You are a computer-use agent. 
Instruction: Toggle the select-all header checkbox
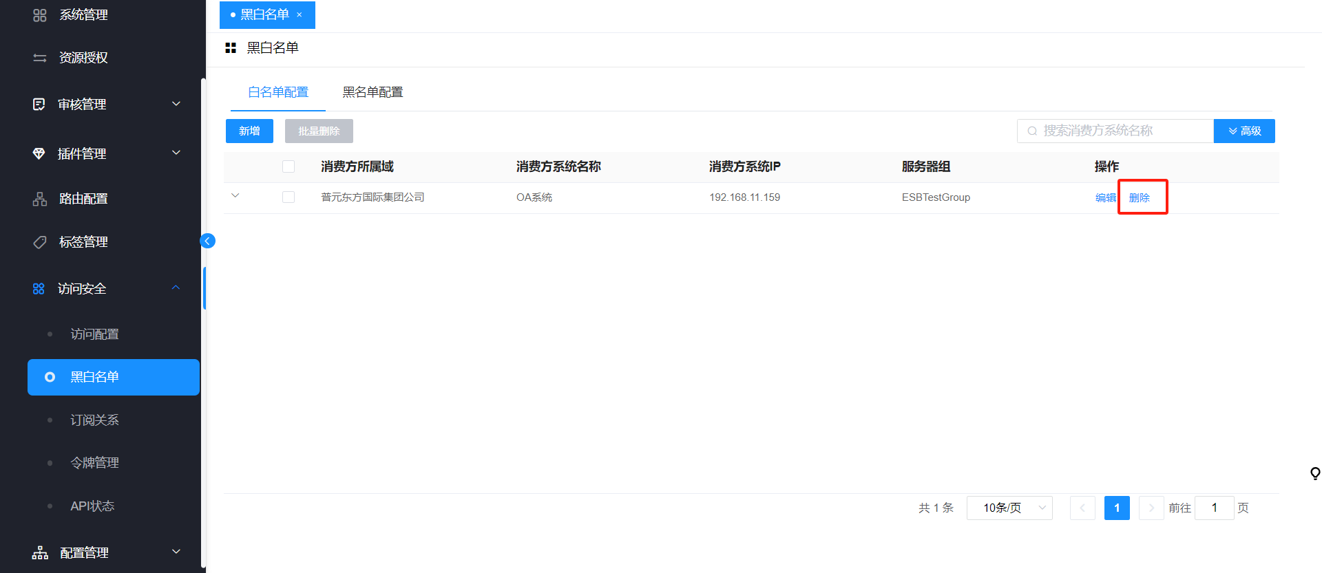click(288, 166)
